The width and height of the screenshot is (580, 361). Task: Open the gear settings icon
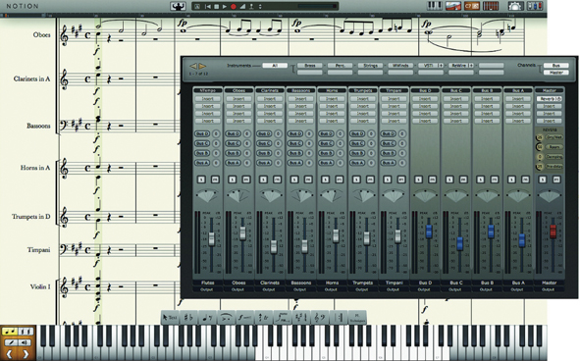coord(515,6)
